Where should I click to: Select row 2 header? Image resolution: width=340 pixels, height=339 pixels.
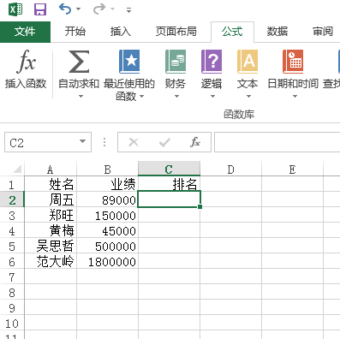[12, 200]
